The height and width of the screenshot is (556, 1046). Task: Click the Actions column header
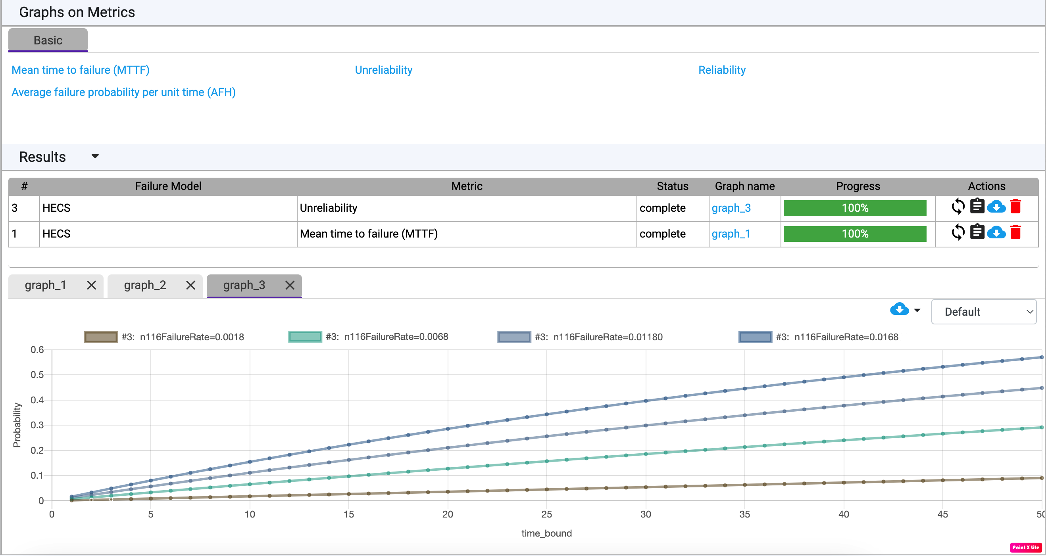[986, 186]
